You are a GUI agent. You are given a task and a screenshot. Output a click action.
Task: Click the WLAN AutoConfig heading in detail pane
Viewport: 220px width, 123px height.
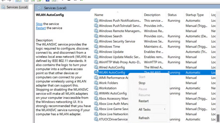pyautogui.click(x=50, y=15)
